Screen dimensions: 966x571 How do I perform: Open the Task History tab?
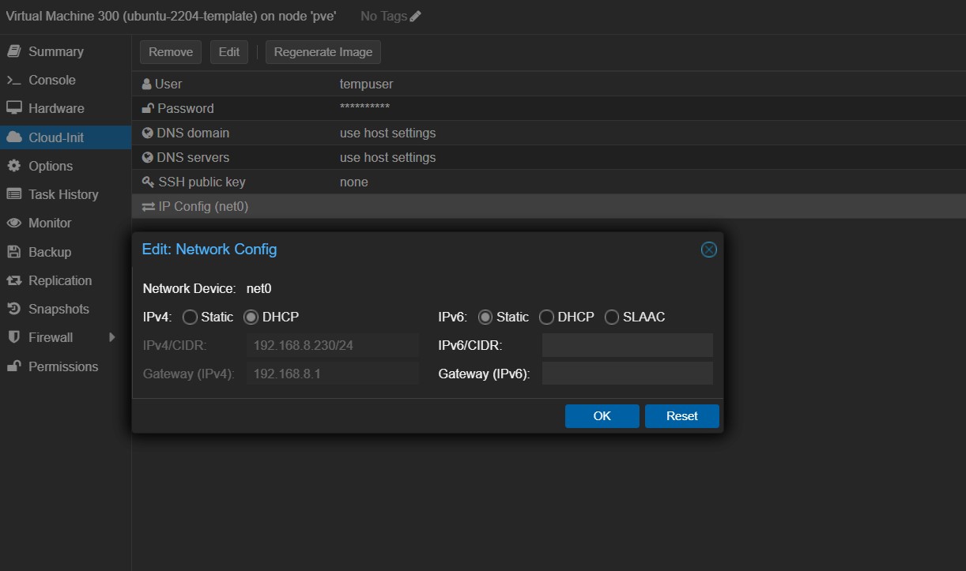(63, 194)
